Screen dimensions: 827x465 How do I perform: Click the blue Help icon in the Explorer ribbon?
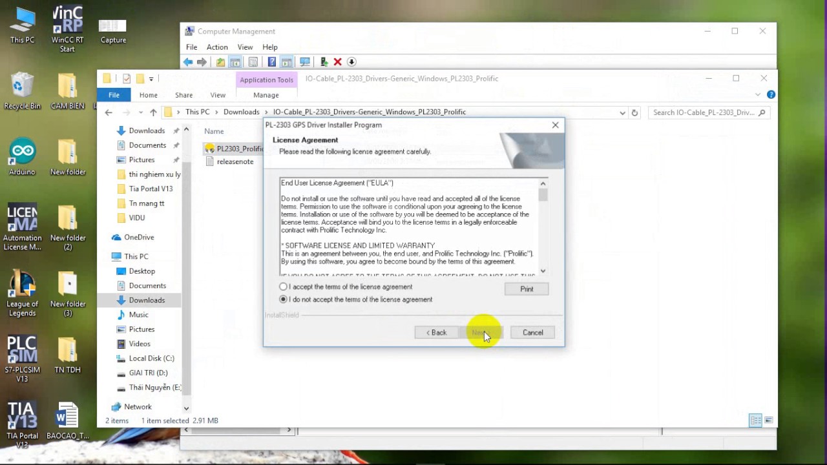click(x=771, y=94)
